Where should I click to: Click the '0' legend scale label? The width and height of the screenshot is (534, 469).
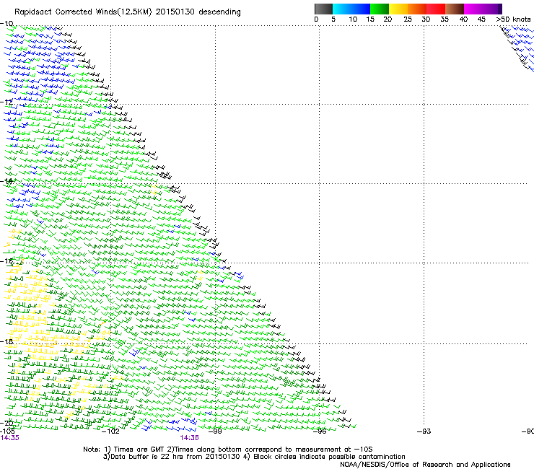pyautogui.click(x=316, y=19)
